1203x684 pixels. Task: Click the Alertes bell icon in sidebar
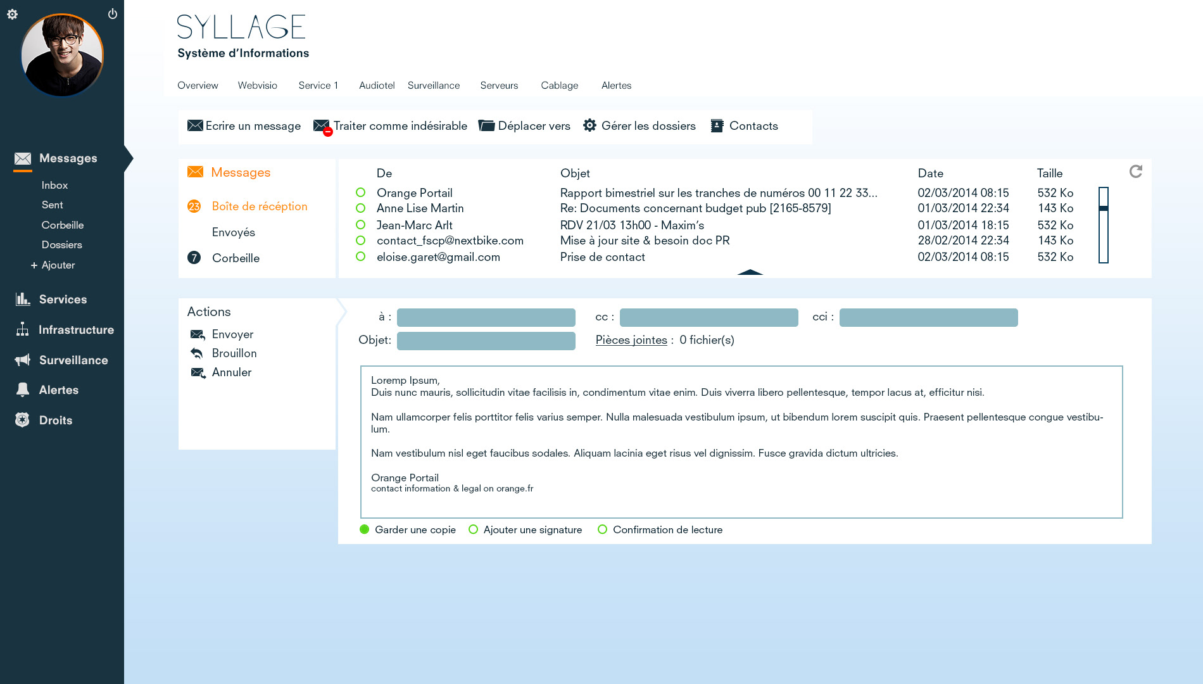coord(23,390)
